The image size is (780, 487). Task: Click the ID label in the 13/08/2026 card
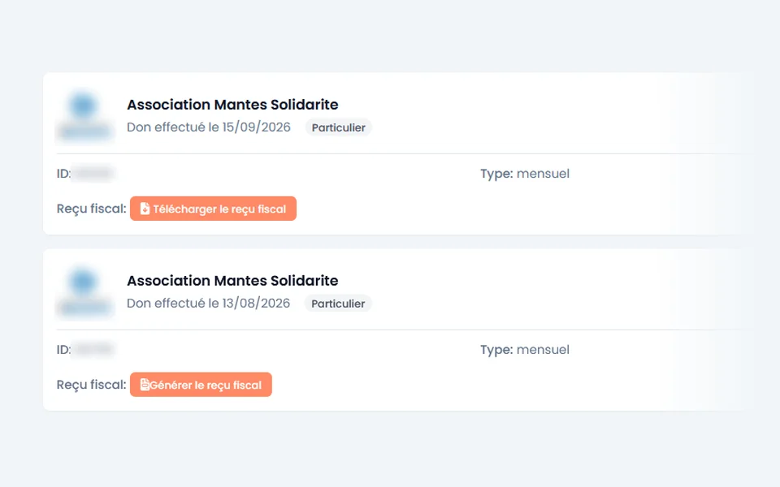(x=63, y=349)
